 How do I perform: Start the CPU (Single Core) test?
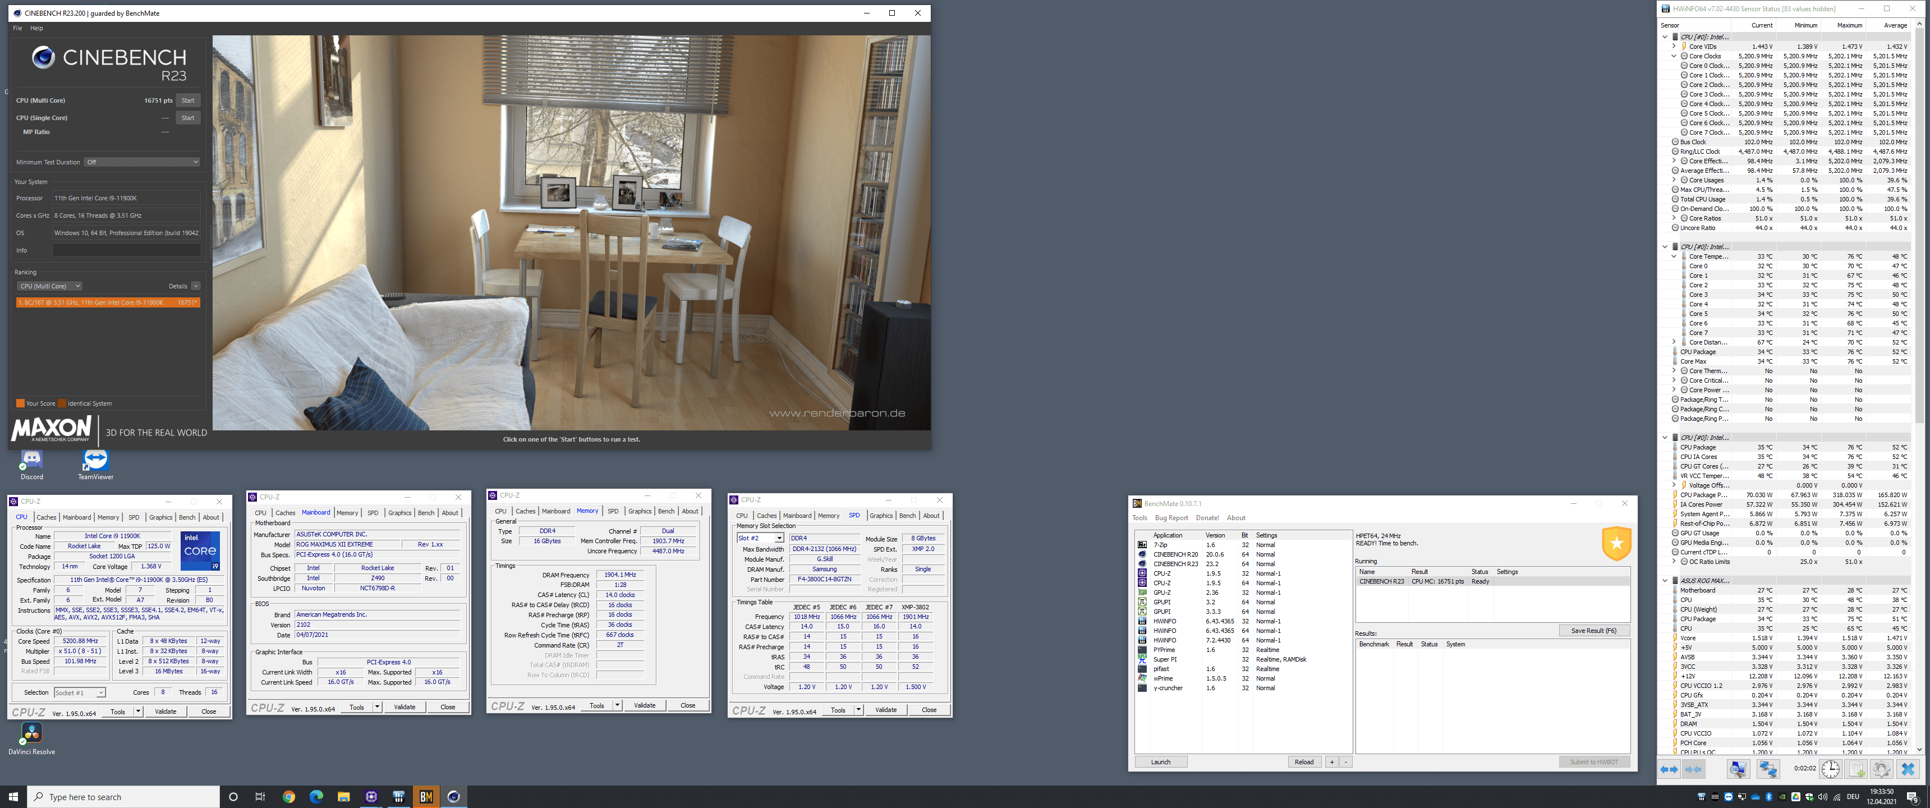pos(188,118)
